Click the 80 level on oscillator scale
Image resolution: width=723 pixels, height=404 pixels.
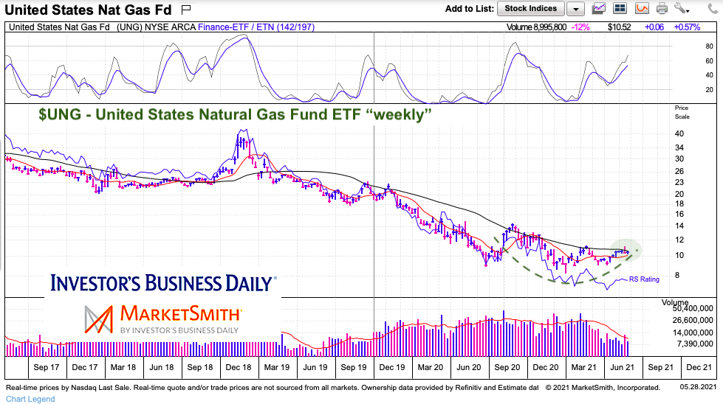coord(709,46)
